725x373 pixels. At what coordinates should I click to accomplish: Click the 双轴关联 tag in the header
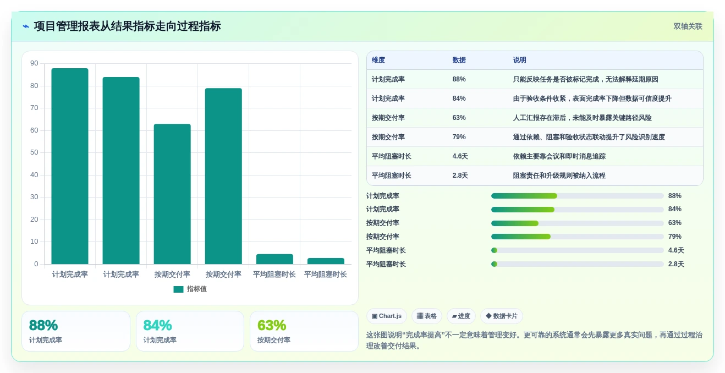point(688,26)
